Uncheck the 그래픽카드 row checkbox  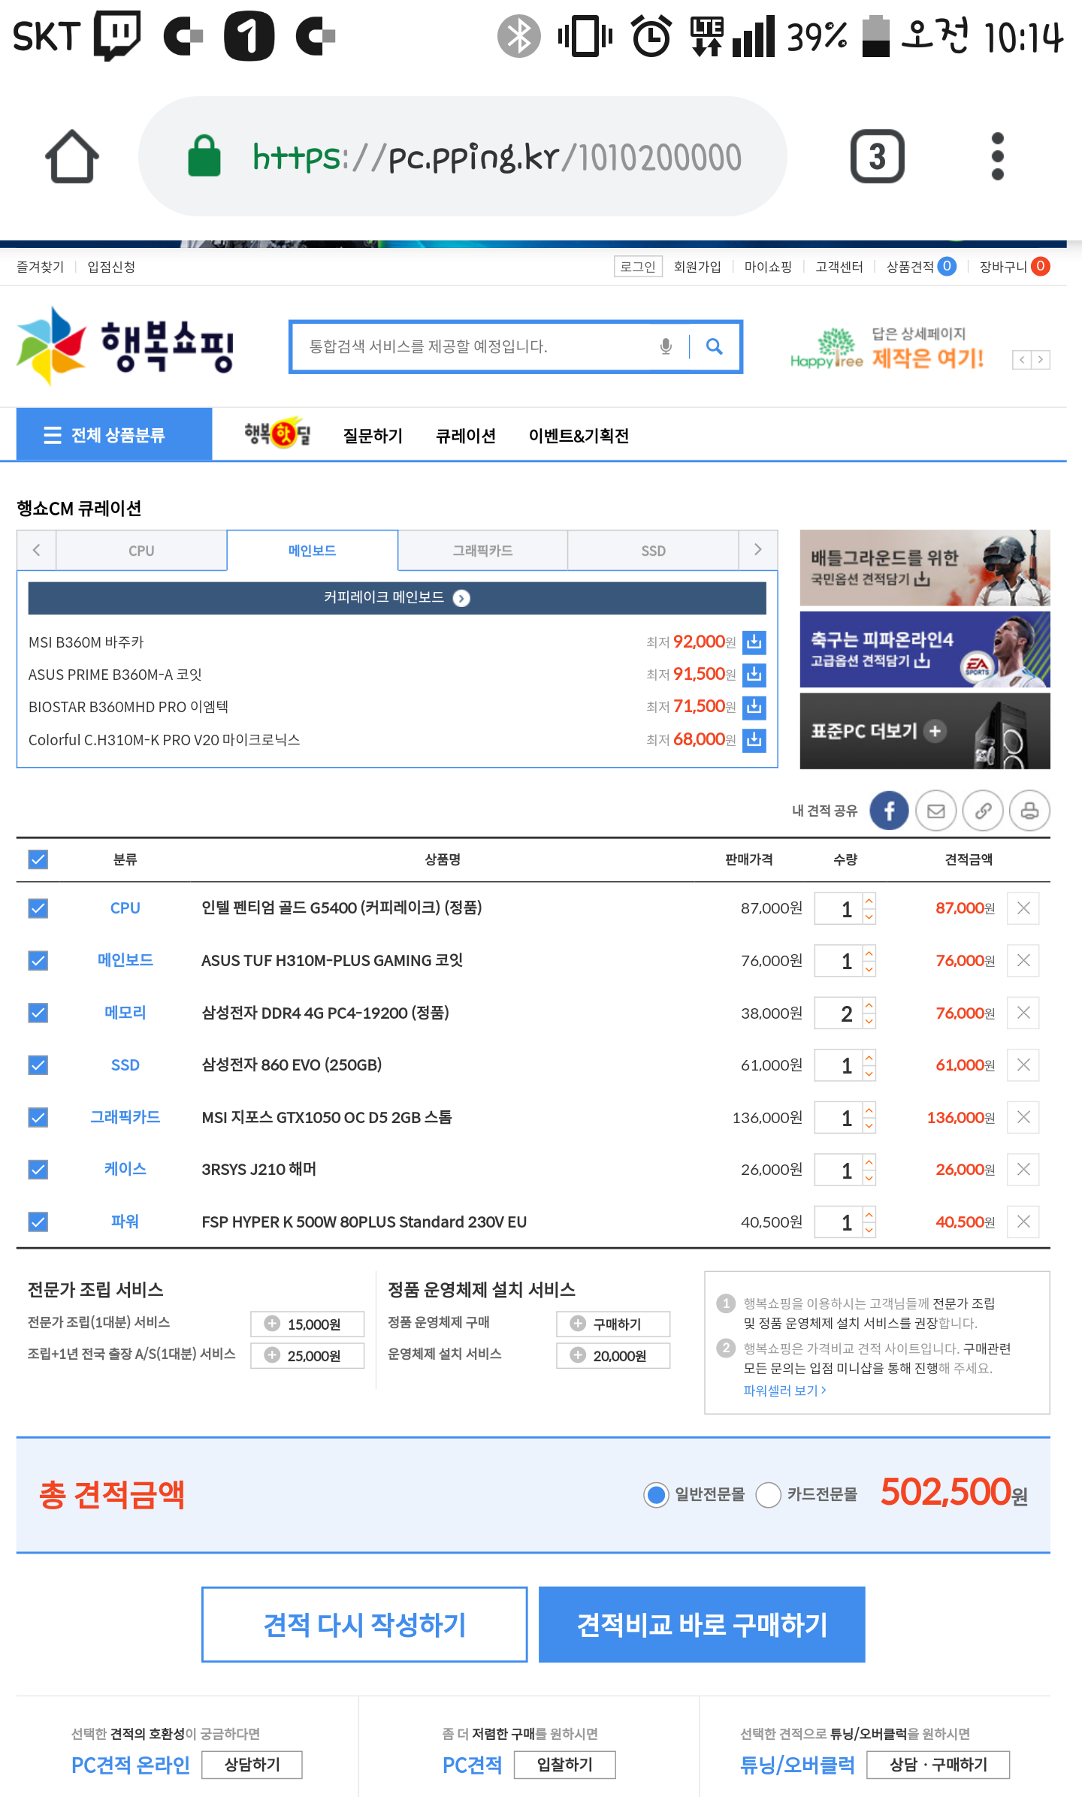(x=38, y=1117)
